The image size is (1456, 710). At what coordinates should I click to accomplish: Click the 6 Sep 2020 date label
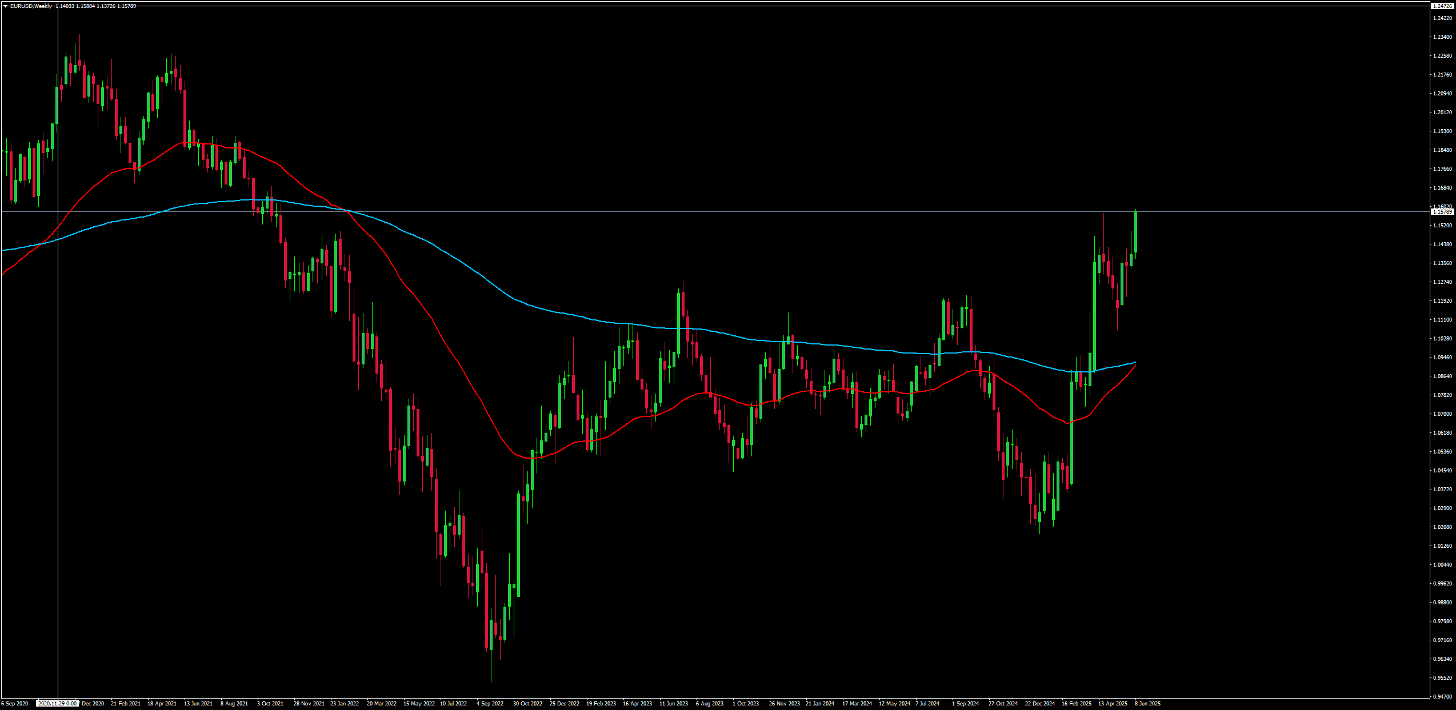(15, 704)
